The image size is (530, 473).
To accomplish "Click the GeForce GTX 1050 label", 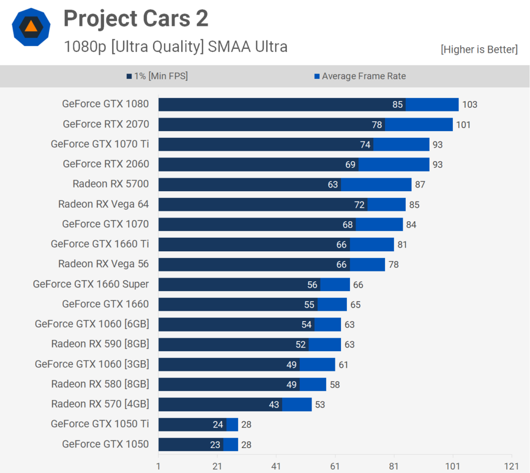I will (106, 444).
